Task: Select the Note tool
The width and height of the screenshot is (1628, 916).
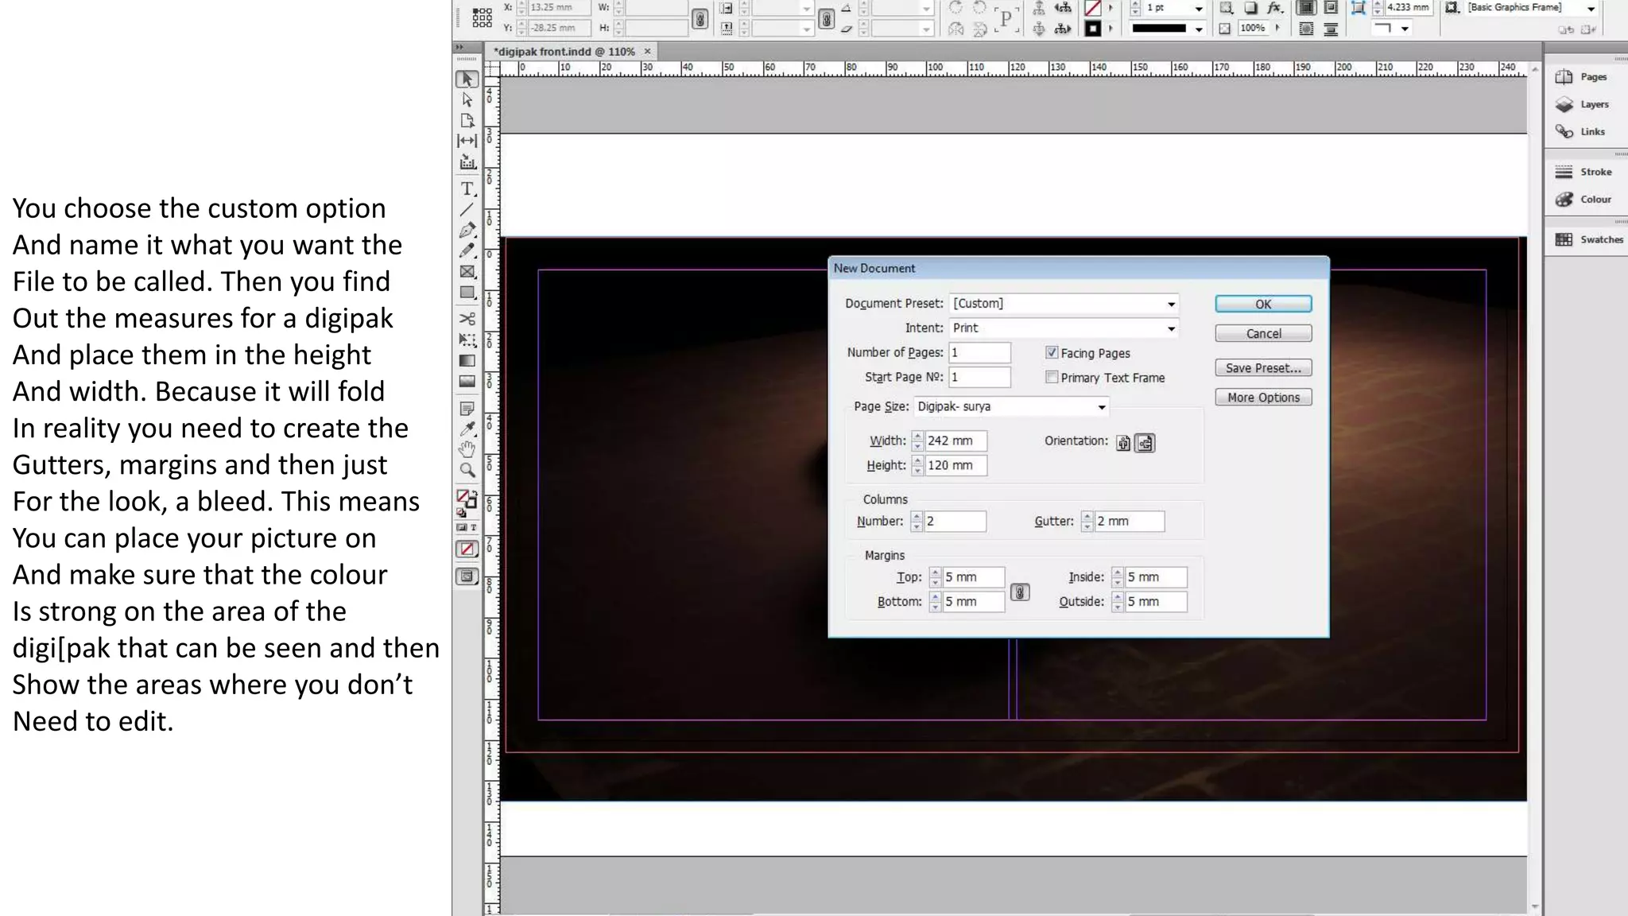Action: click(467, 409)
